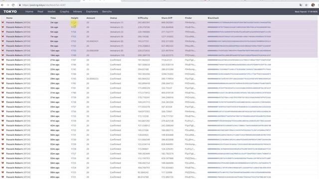319x179 pixels.
Task: Click the Status column header
Action: 114,18
